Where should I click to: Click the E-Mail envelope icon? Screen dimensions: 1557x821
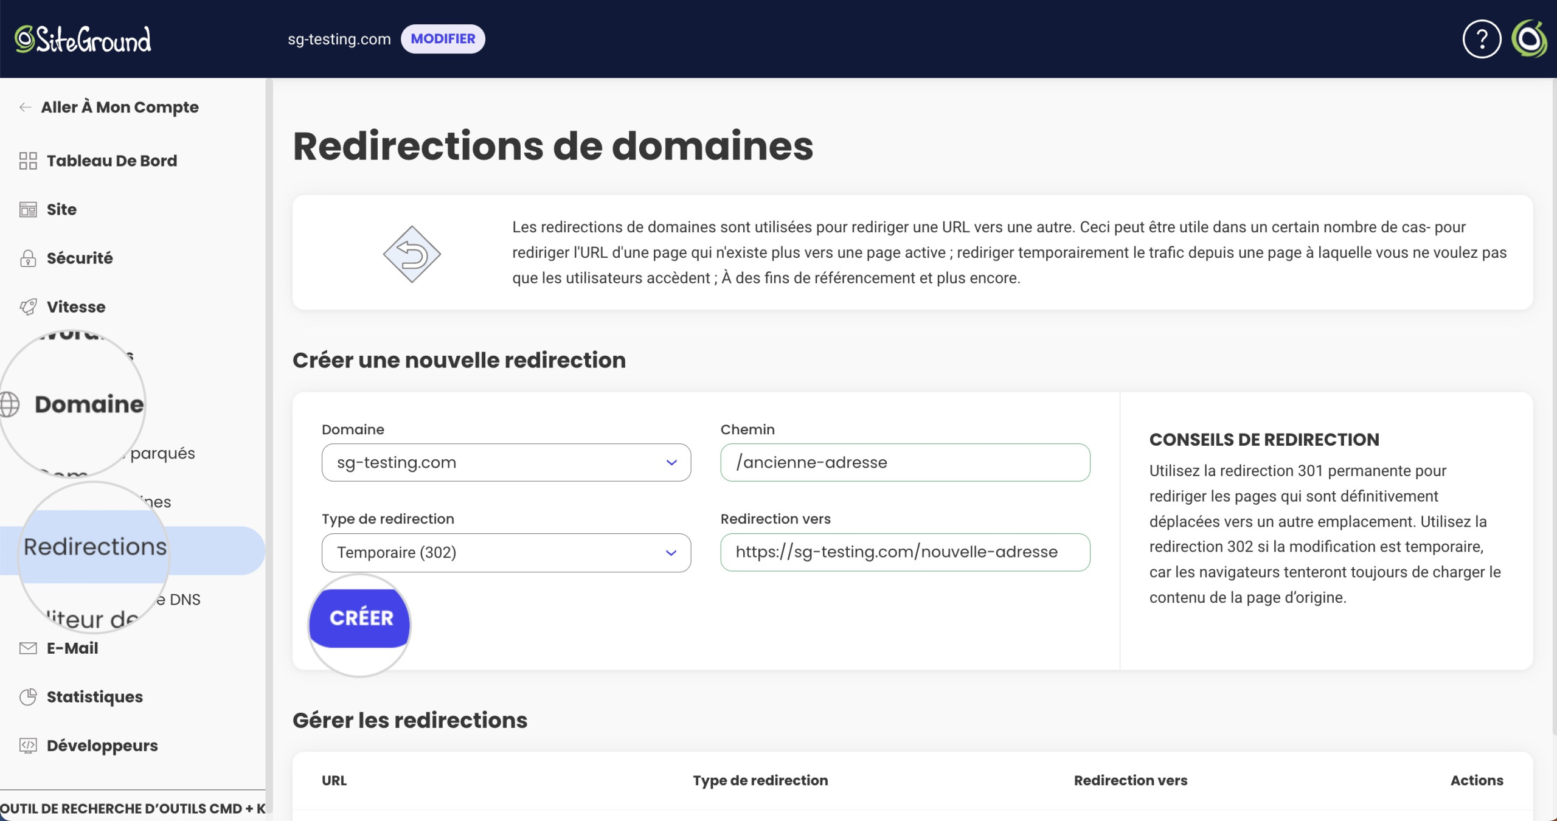[28, 648]
